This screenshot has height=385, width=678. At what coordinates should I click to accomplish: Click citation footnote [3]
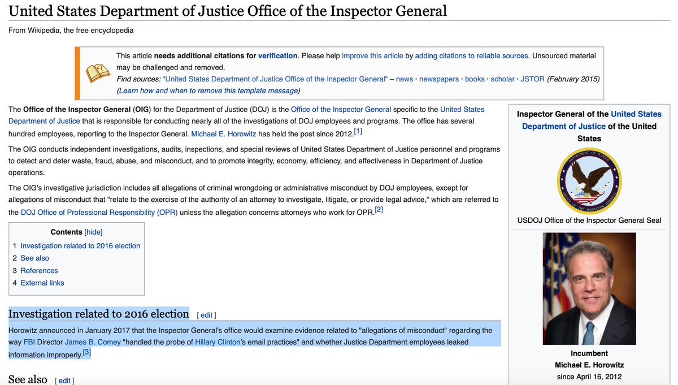click(x=86, y=352)
